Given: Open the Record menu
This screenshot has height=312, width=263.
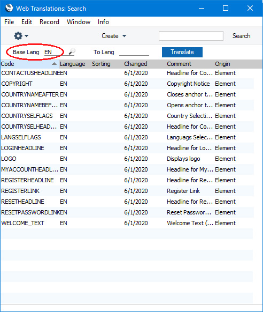Looking at the screenshot, I should coord(49,22).
